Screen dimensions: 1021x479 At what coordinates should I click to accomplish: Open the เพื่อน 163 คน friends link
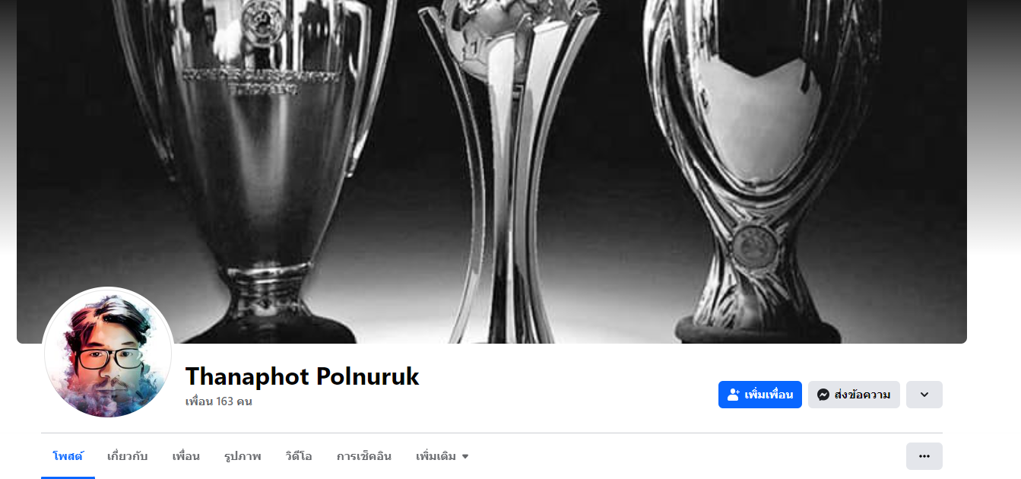(219, 401)
